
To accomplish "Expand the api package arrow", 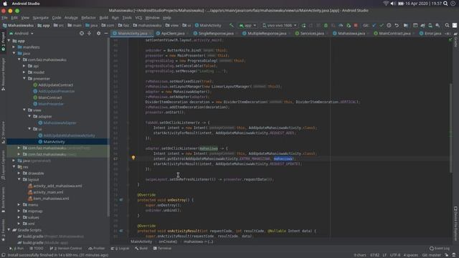I will [x=24, y=66].
